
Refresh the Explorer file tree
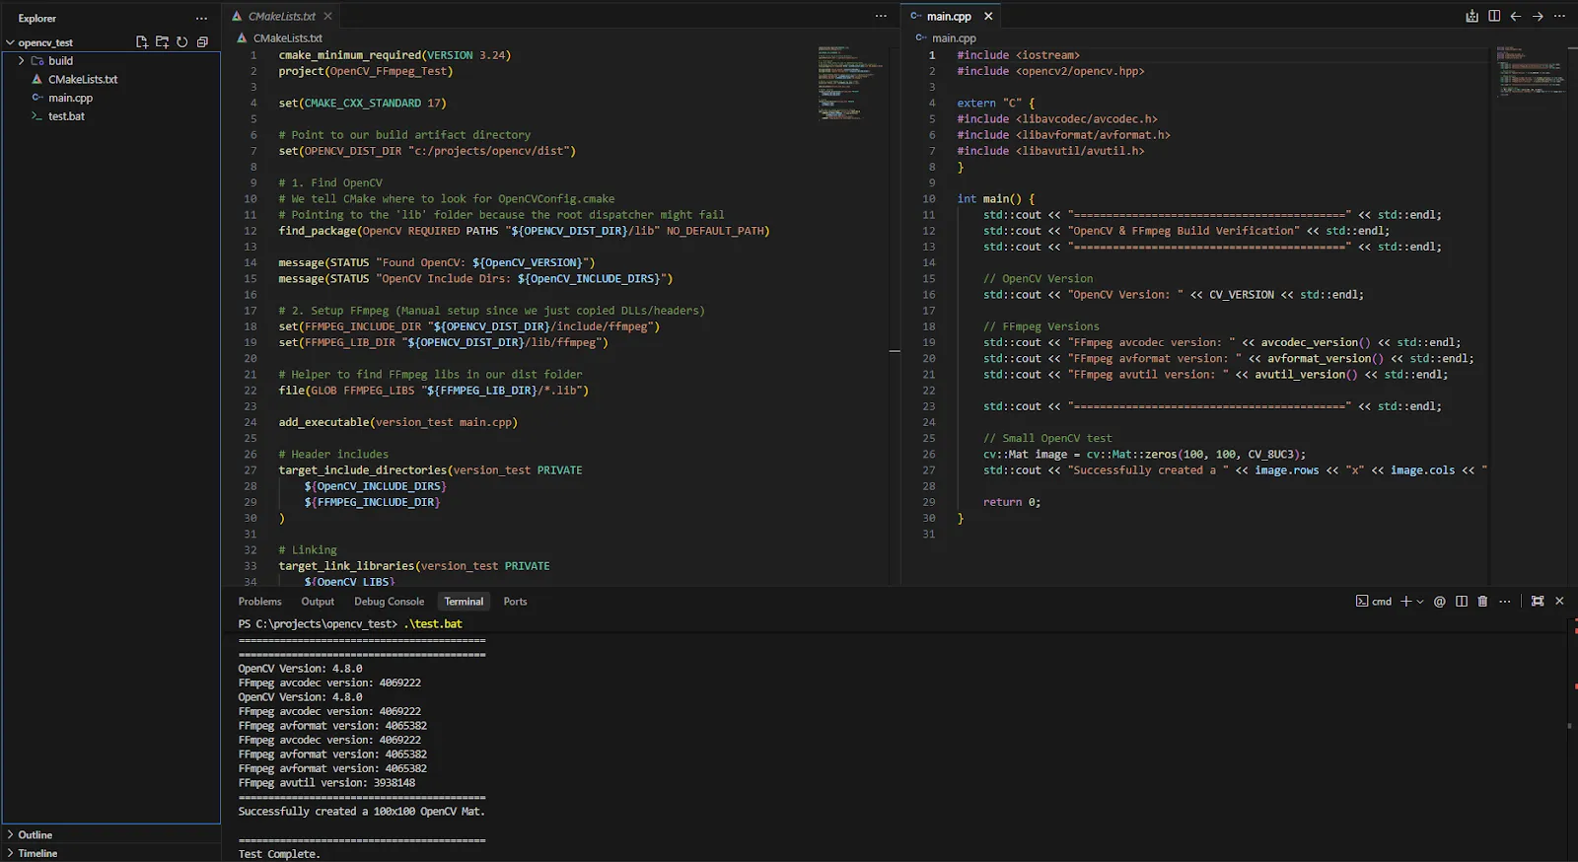[x=182, y=42]
